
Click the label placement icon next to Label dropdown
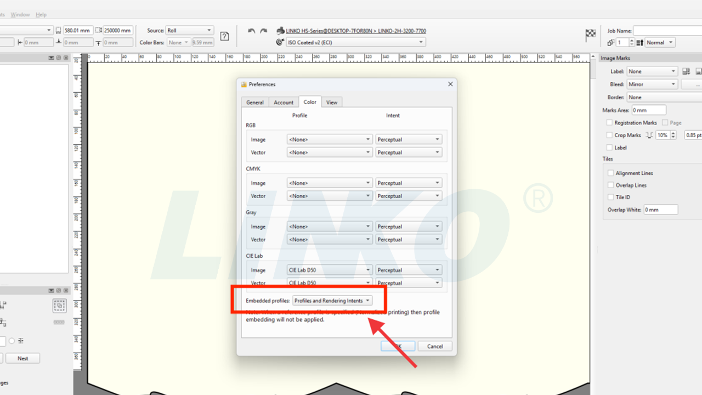tap(686, 71)
